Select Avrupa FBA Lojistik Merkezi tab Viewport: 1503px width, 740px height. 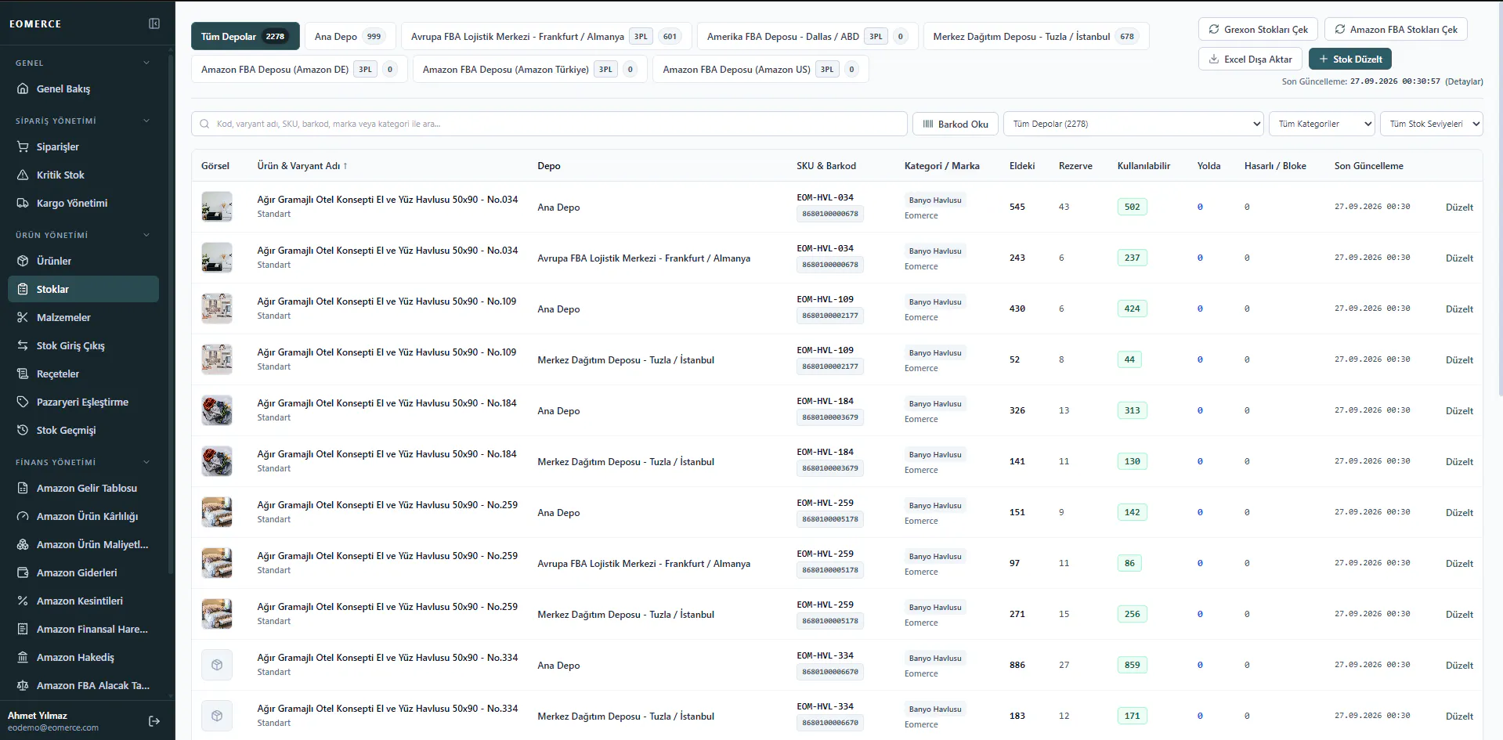(546, 37)
